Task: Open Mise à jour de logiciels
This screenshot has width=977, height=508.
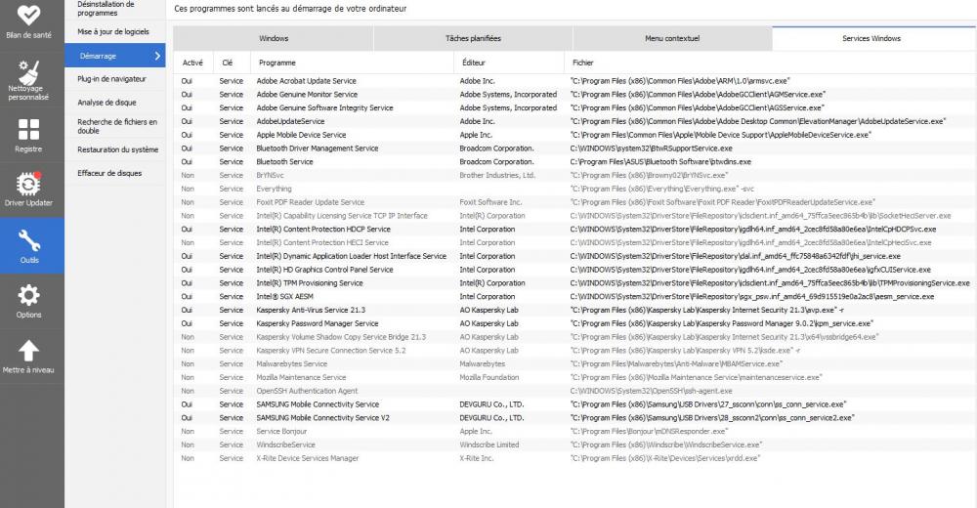Action: click(115, 31)
